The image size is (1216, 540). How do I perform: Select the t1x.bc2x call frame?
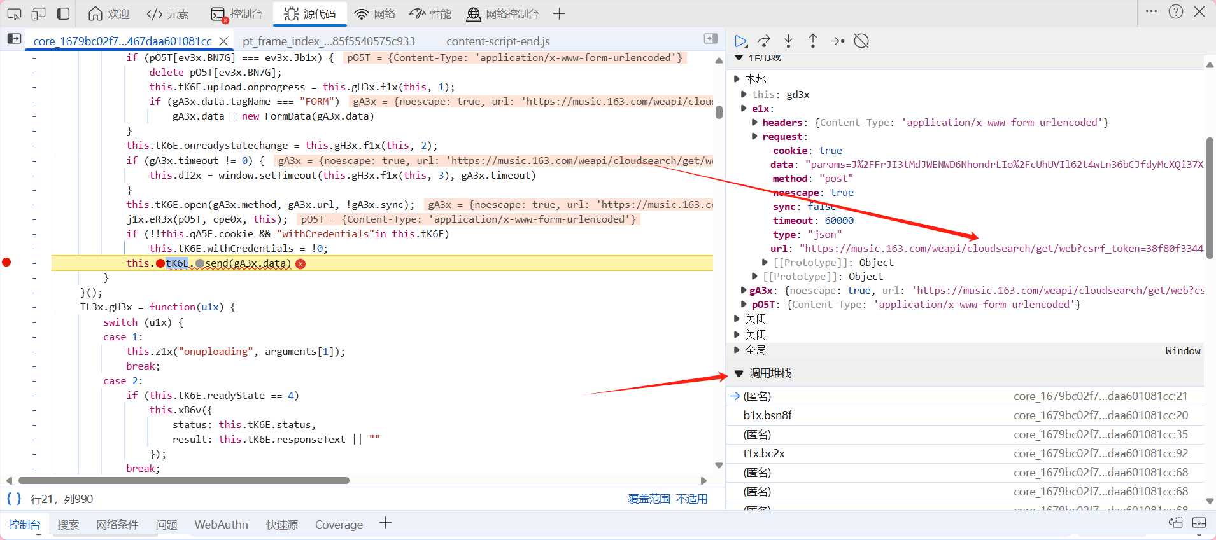(965, 453)
